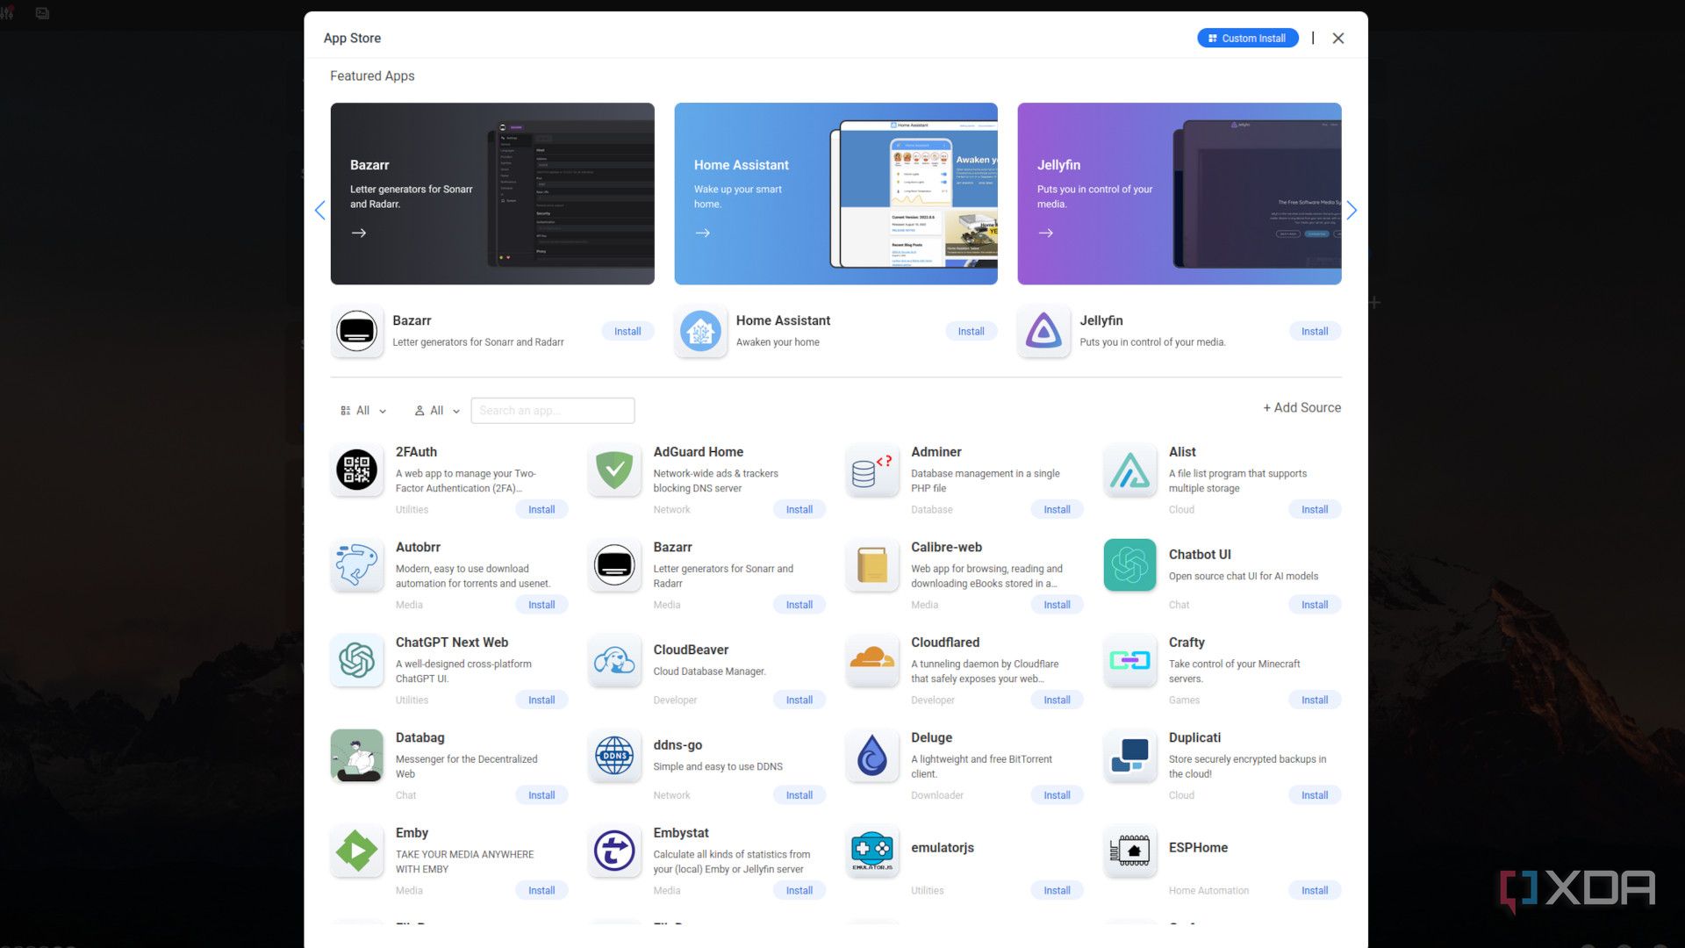Install Crafty
Viewport: 1685px width, 948px height.
coord(1315,700)
